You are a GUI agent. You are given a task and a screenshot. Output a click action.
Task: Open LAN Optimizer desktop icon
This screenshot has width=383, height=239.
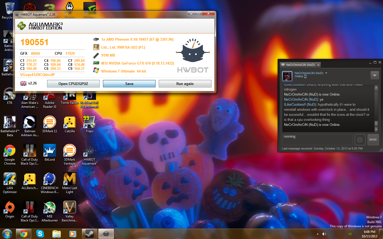(10, 183)
